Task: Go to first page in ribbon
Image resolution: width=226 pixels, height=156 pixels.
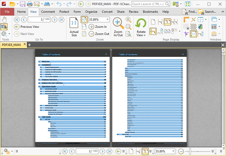Action: (17, 20)
